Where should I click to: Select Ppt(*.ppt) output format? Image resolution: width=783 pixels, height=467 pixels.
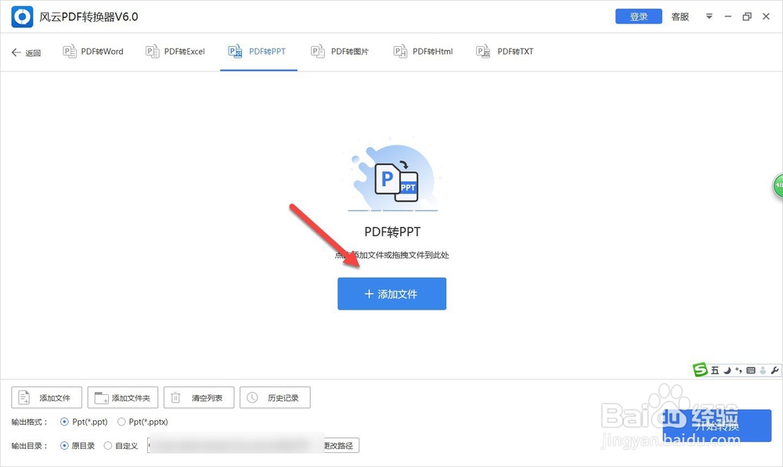point(84,422)
